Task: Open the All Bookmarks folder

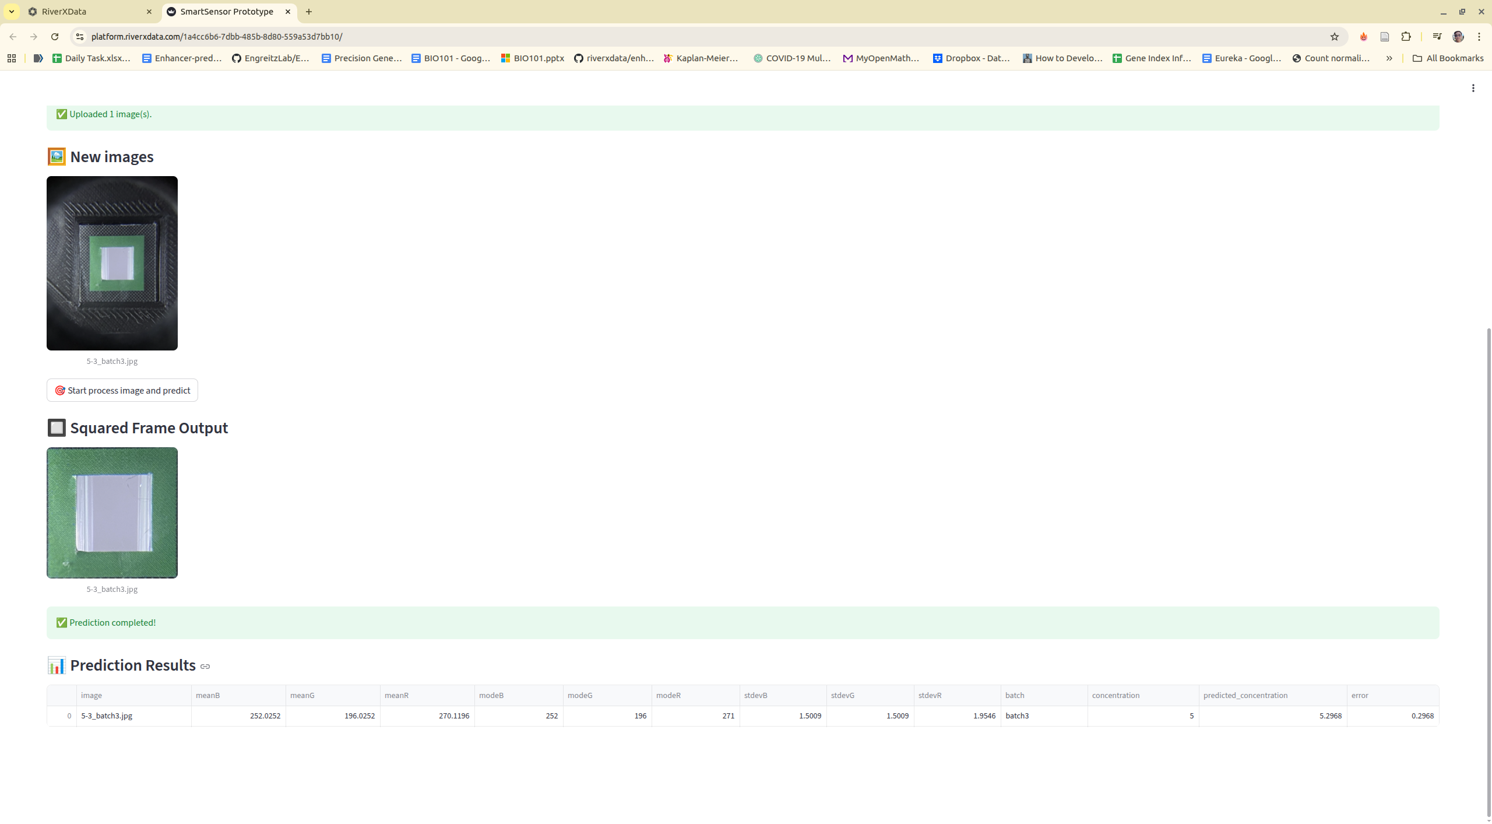Action: (1448, 58)
